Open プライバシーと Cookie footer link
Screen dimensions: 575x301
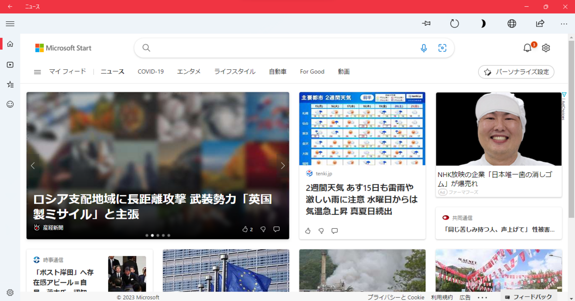pyautogui.click(x=396, y=297)
